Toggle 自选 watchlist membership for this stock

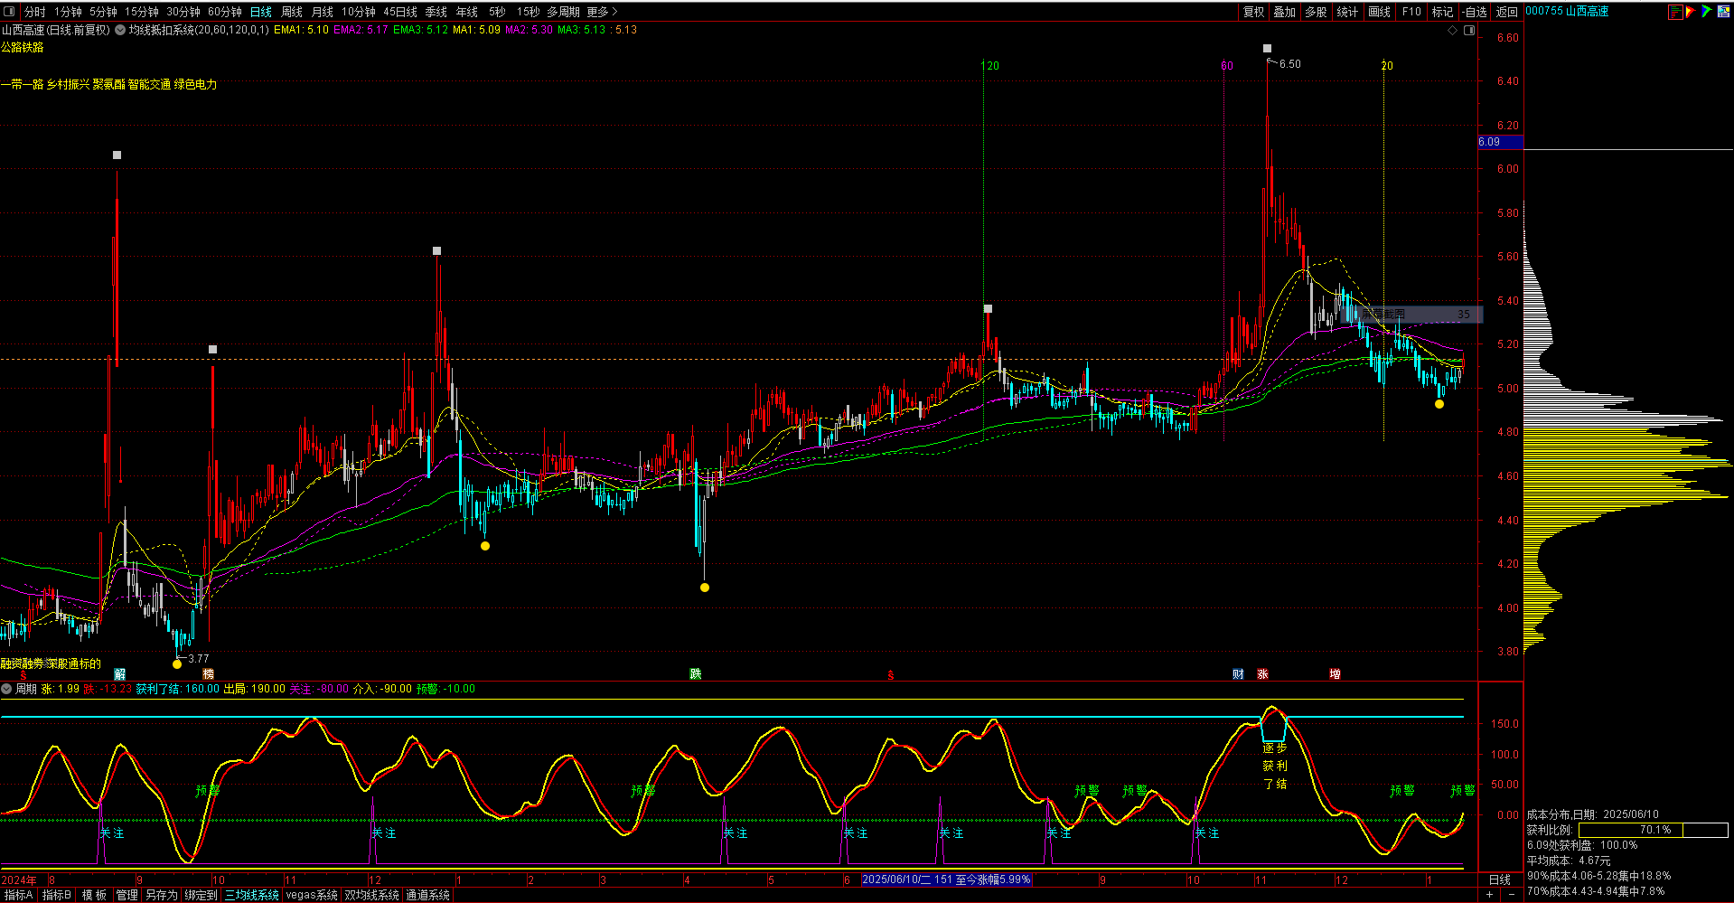[x=1475, y=12]
